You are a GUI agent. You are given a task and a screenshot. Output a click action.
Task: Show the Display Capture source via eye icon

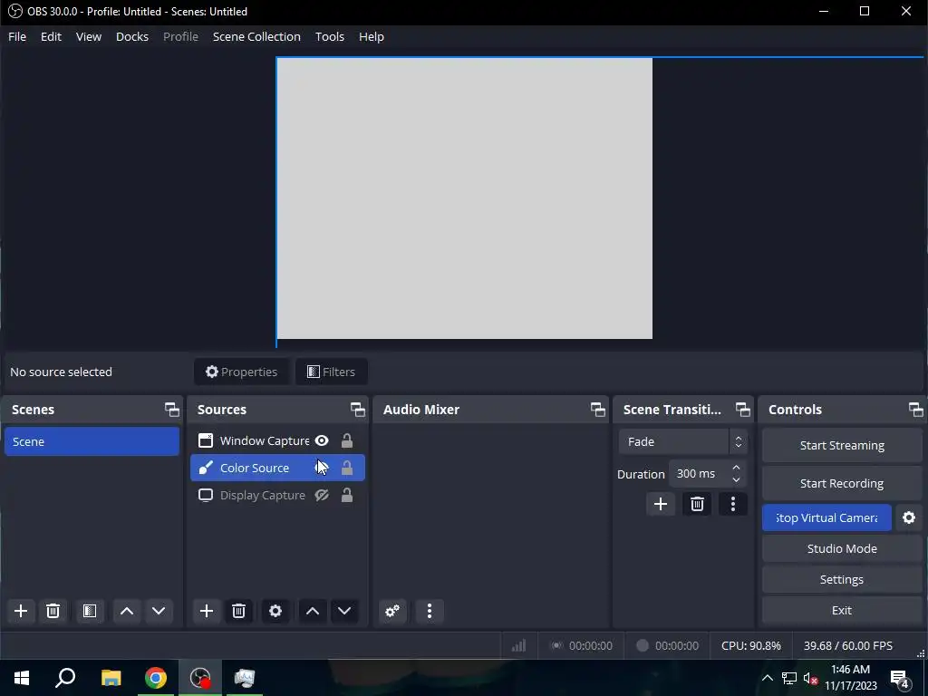[x=322, y=495]
